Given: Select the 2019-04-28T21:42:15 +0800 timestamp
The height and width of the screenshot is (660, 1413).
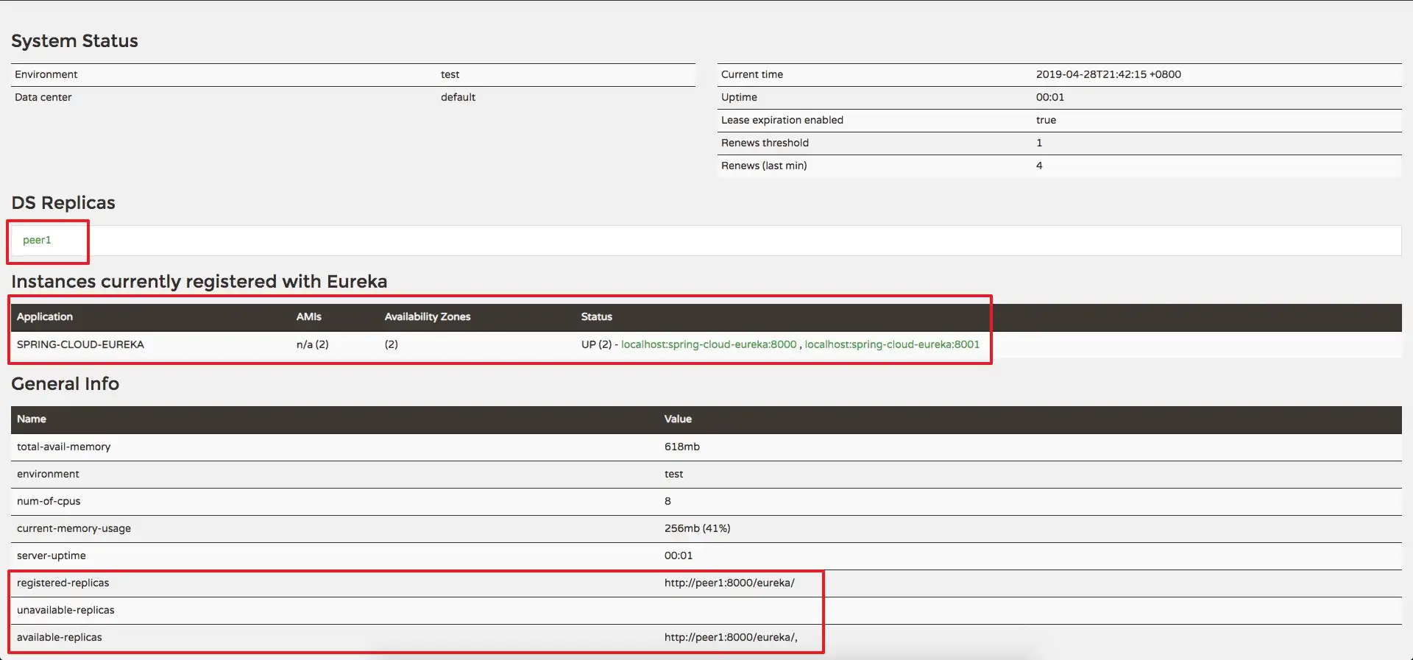Looking at the screenshot, I should point(1108,74).
